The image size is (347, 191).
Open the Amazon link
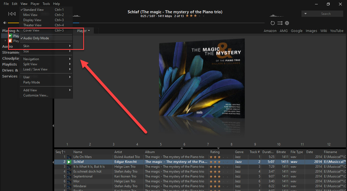[x=270, y=31]
